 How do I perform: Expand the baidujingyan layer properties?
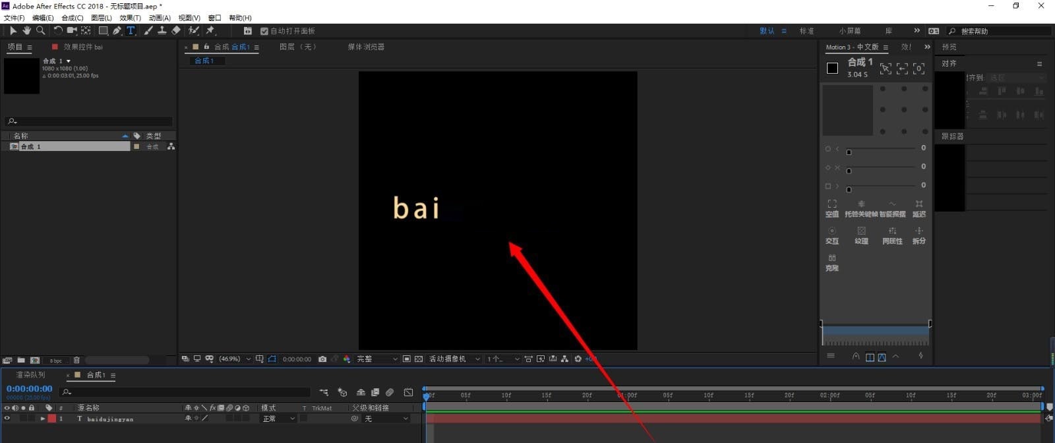43,419
